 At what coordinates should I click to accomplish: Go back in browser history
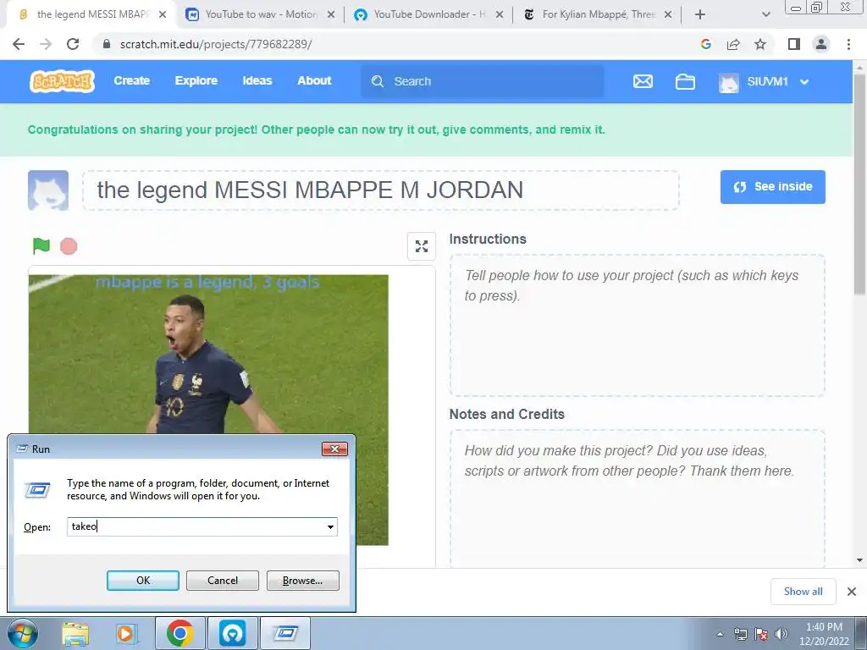pos(19,44)
